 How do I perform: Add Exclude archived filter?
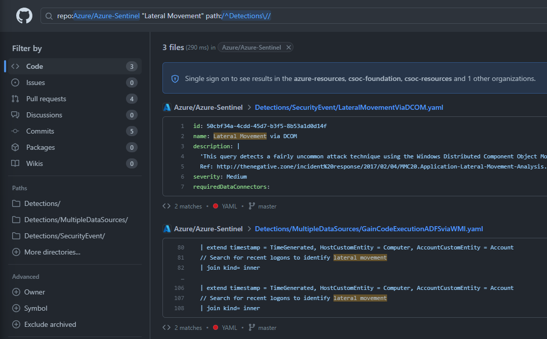(44, 324)
